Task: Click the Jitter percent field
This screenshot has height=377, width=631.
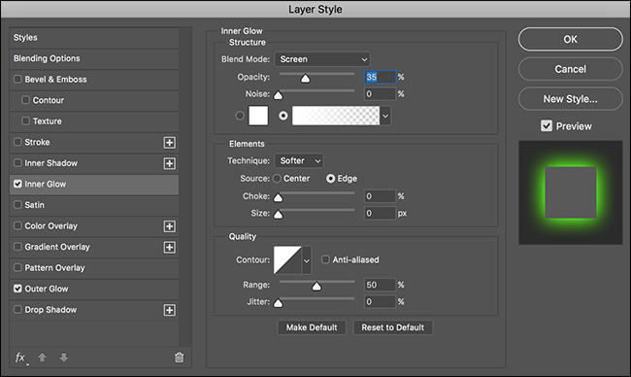Action: pos(381,301)
